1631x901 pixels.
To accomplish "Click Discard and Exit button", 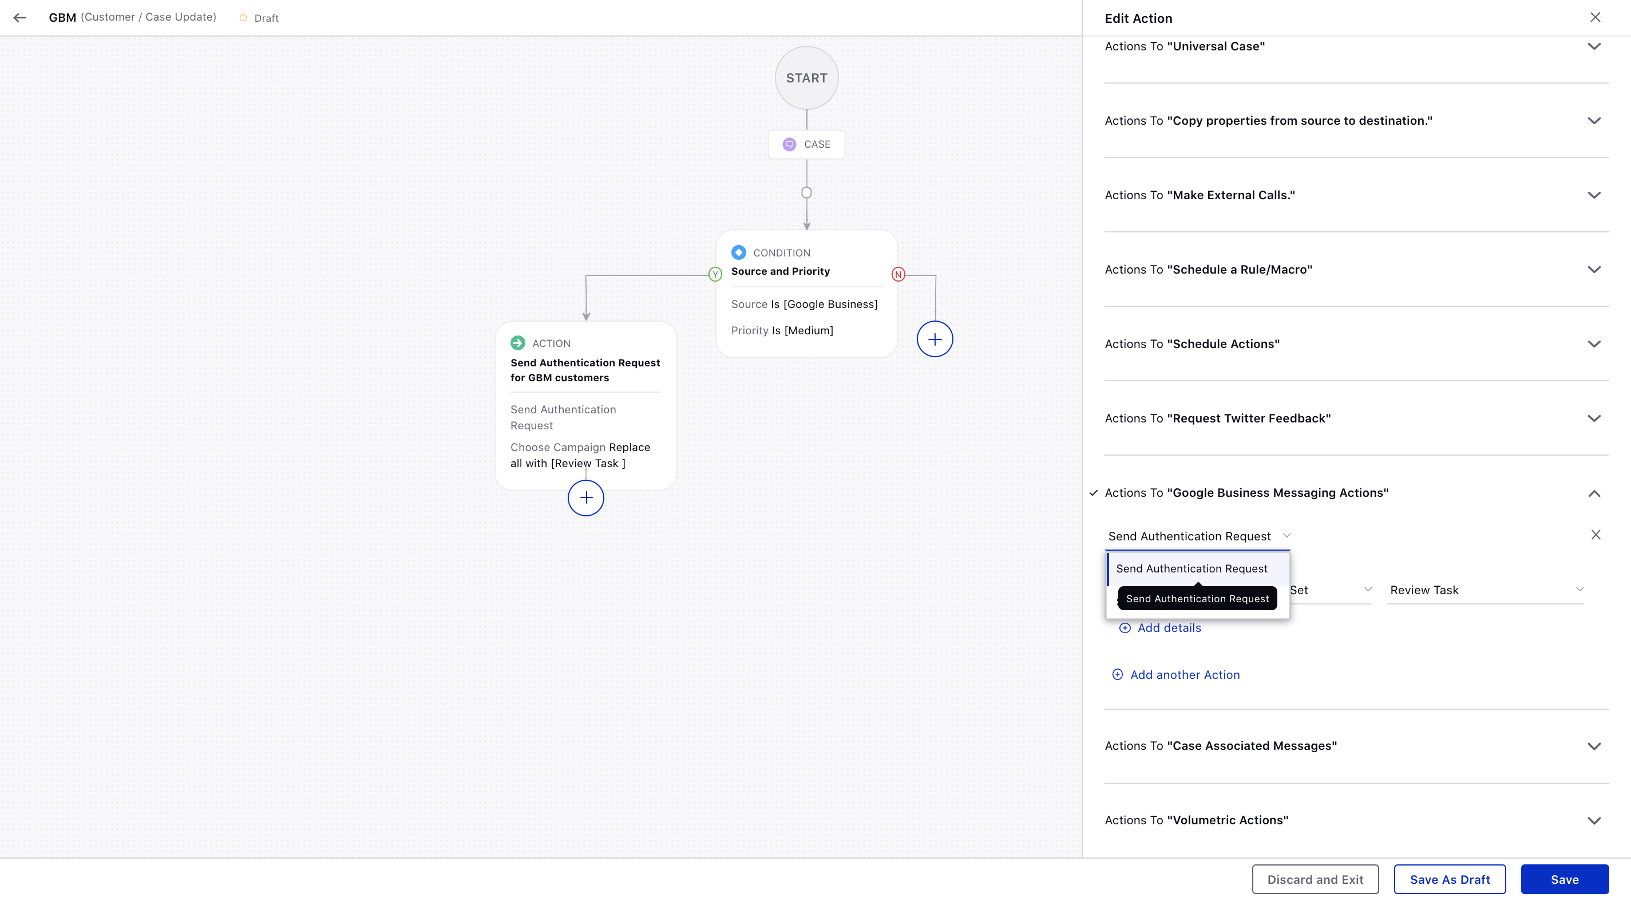I will (1315, 879).
